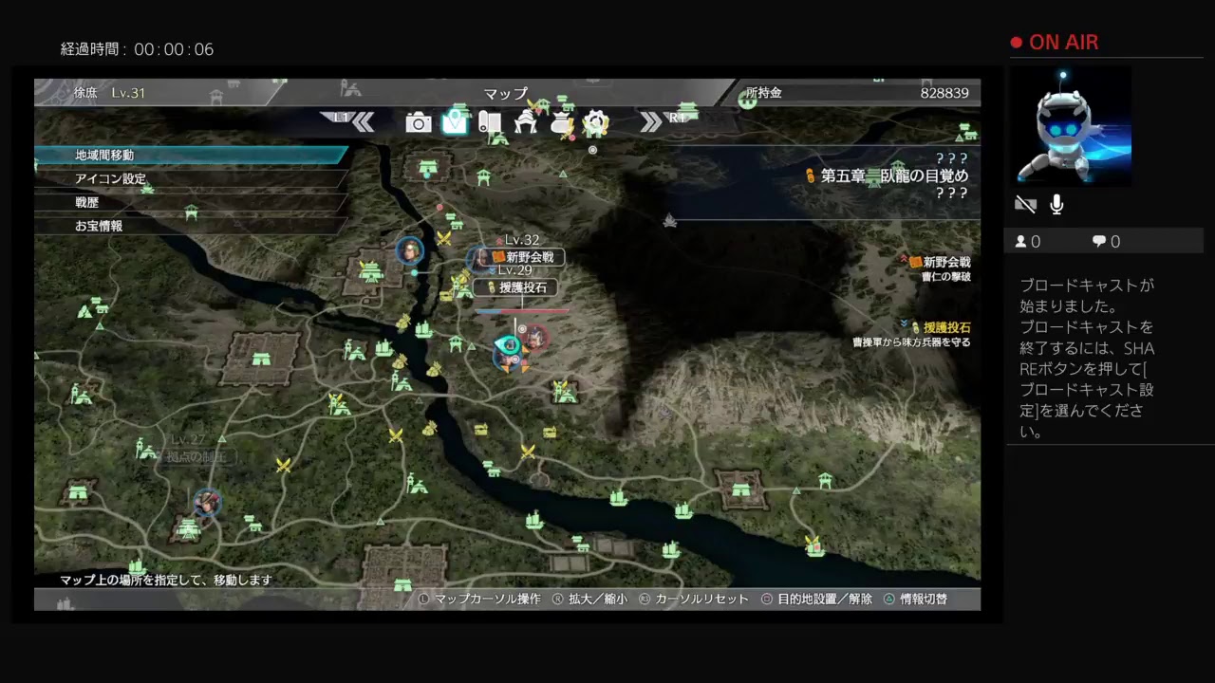Click the crossed swords battle marker near Lv.27

tap(283, 465)
